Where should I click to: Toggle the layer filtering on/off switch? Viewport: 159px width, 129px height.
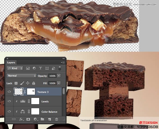click(60, 68)
